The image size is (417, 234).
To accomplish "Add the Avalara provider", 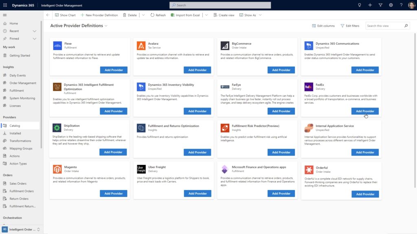I will click(198, 69).
